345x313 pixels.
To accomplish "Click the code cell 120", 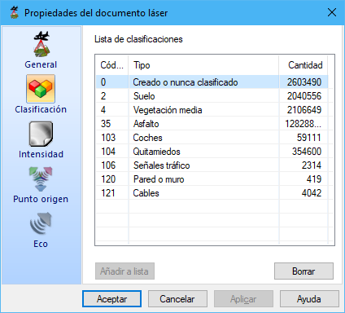I will pyautogui.click(x=108, y=179).
